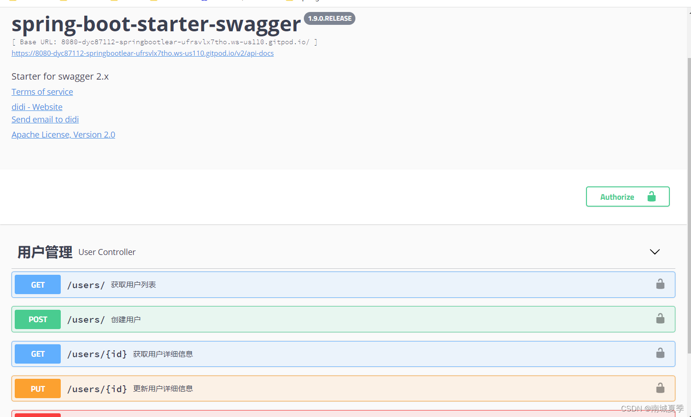Click the 1.9.0.RELEASE version badge
Viewport: 691px width, 417px height.
330,18
